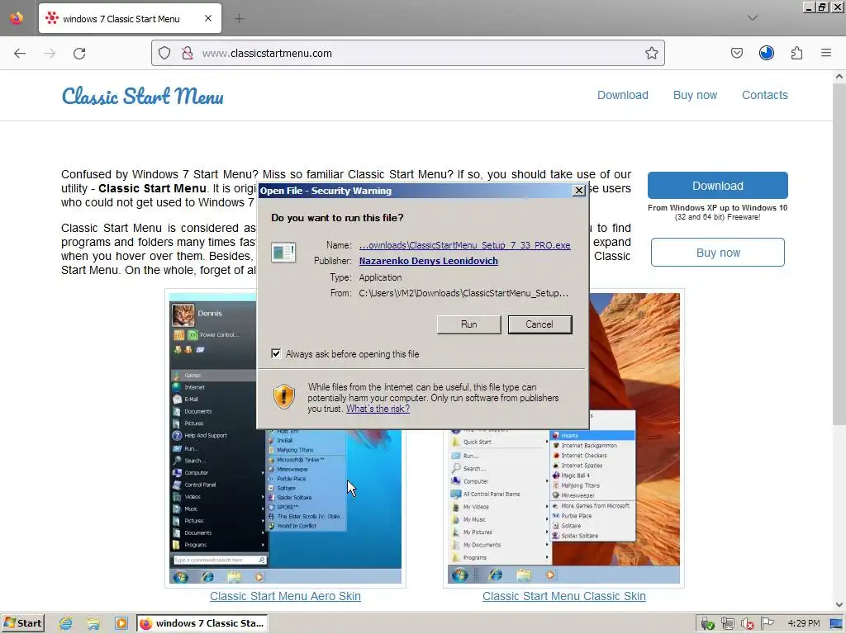Open the ClassicStartMenu_Setup_7_33_PRO.exe file name link
Viewport: 846px width, 634px height.
[464, 244]
